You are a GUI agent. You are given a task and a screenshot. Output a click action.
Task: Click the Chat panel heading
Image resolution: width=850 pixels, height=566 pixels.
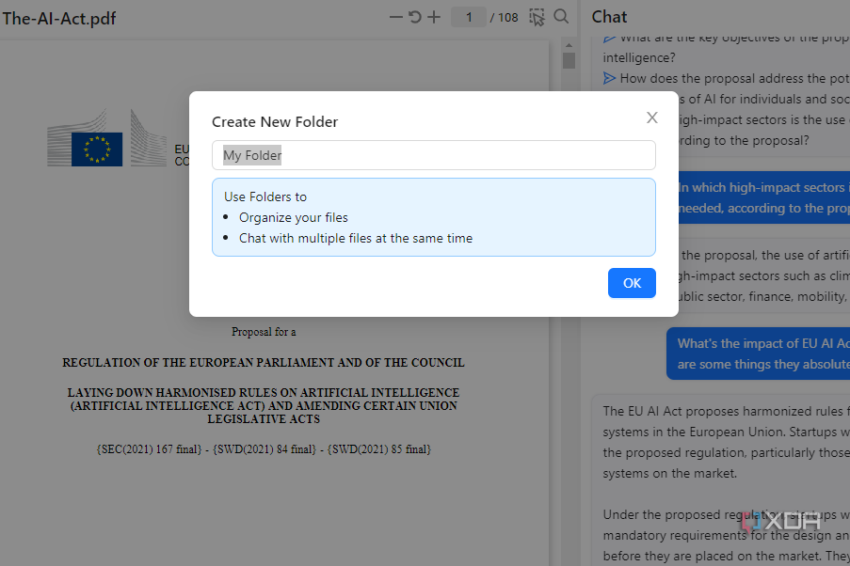pyautogui.click(x=609, y=17)
